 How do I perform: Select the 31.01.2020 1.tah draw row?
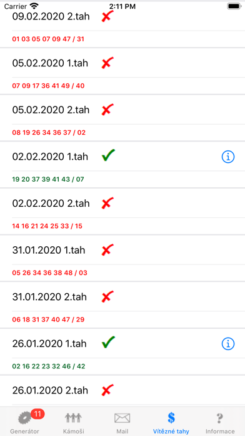122,250
